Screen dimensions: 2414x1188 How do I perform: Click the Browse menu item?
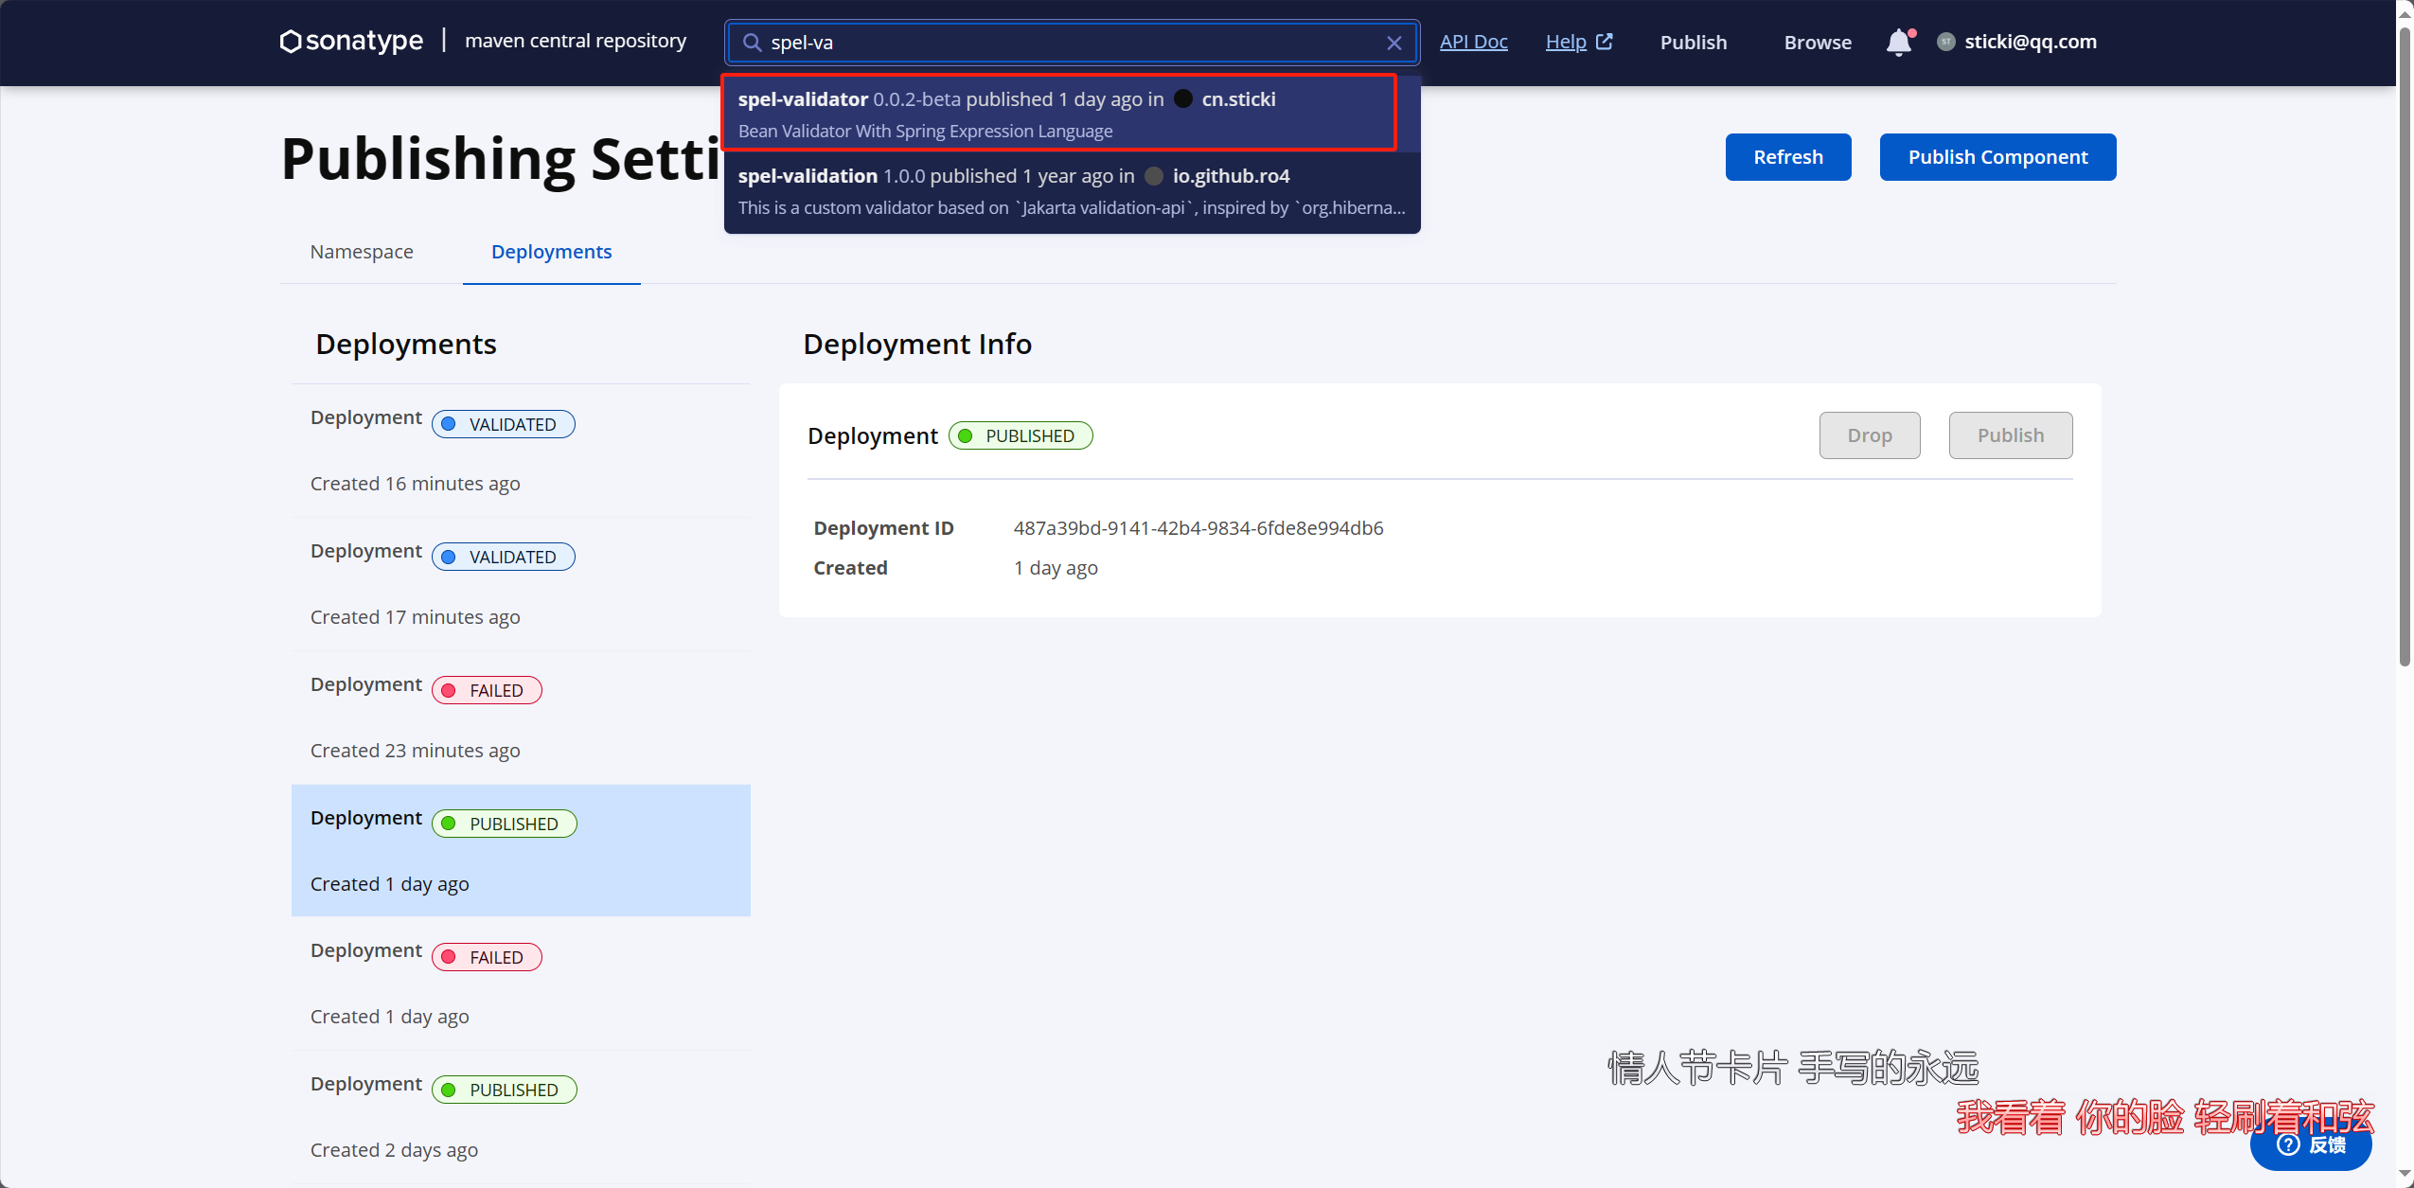pos(1815,42)
